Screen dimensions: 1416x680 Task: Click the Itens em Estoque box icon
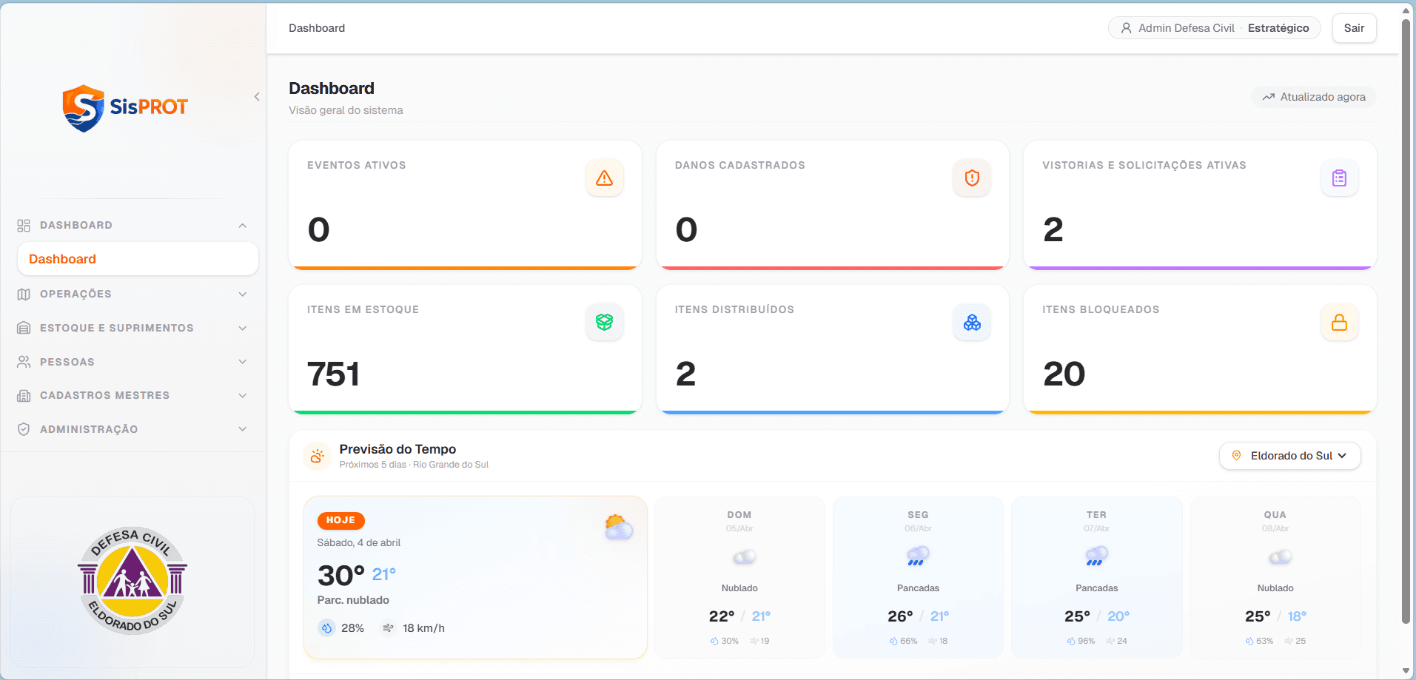pos(605,323)
